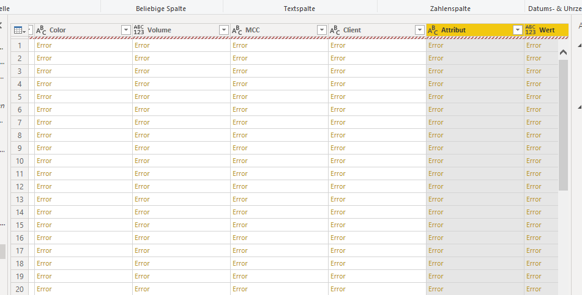Open the Volume column filter dropdown
The height and width of the screenshot is (295, 582).
click(x=224, y=30)
